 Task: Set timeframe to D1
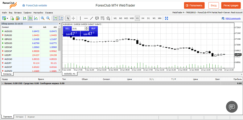pyautogui.click(x=148, y=18)
